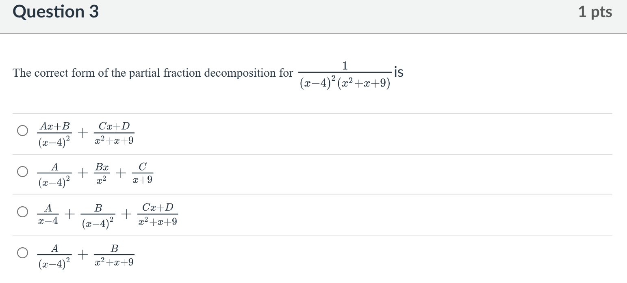Click the question prompt text
This screenshot has height=283, width=627.
[x=152, y=73]
